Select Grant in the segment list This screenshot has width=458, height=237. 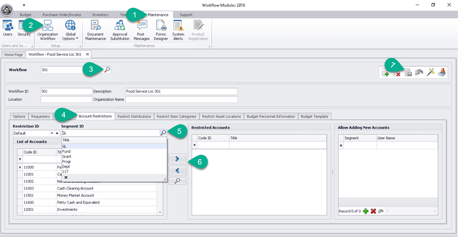click(x=114, y=156)
